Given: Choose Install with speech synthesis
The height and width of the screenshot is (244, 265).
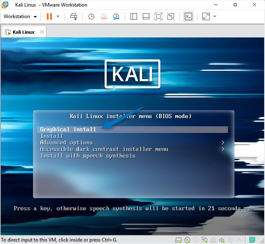Looking at the screenshot, I should tap(88, 156).
